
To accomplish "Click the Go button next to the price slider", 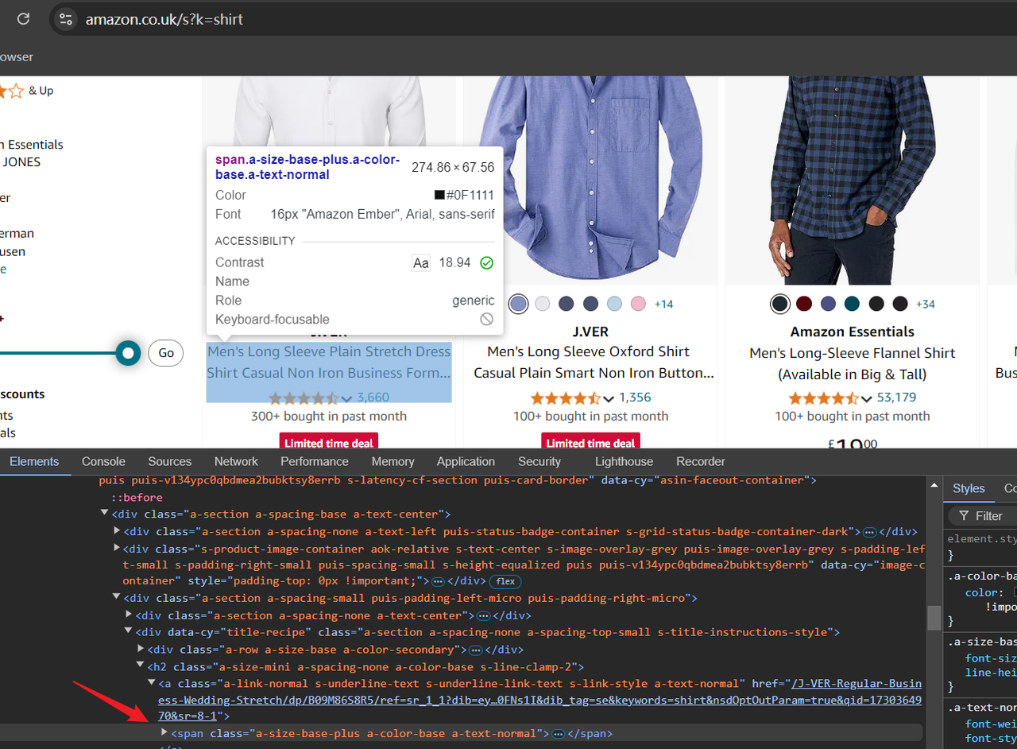I will [166, 353].
